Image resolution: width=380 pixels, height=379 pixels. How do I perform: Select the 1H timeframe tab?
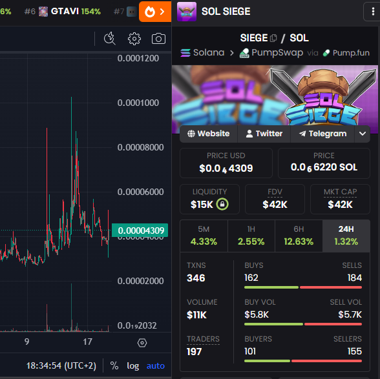(251, 236)
